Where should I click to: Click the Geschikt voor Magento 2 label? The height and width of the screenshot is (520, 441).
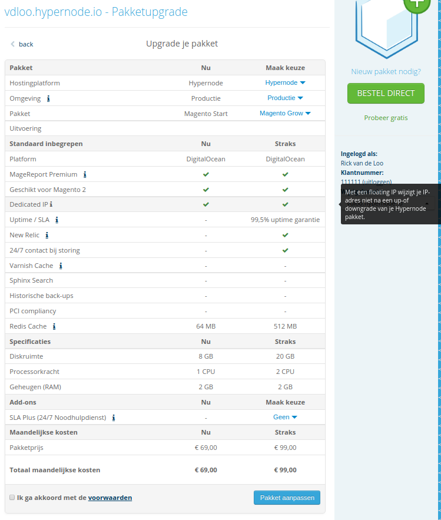tap(48, 190)
